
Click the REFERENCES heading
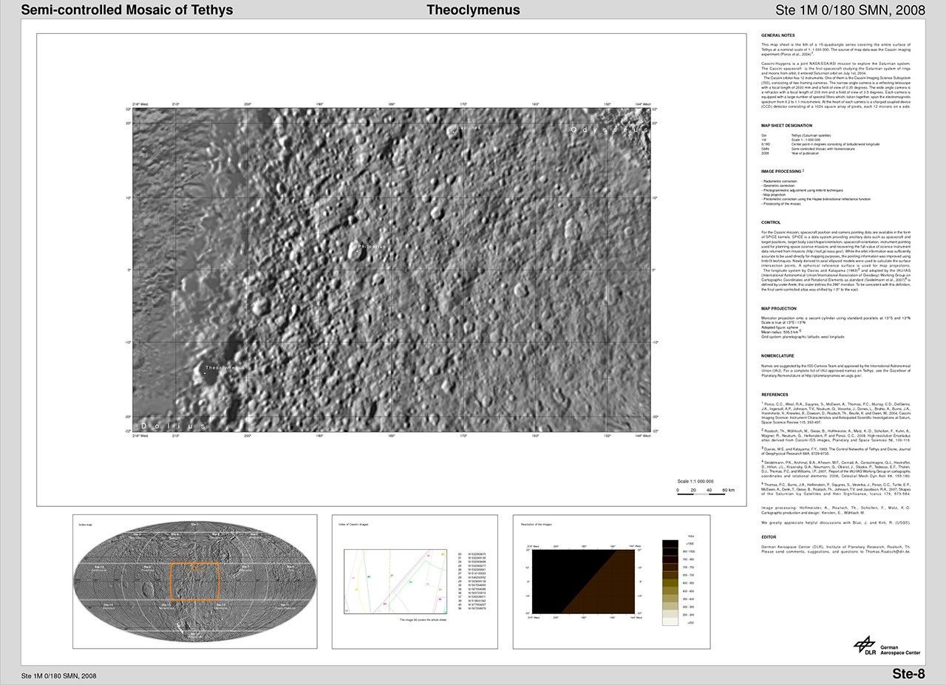pyautogui.click(x=775, y=395)
